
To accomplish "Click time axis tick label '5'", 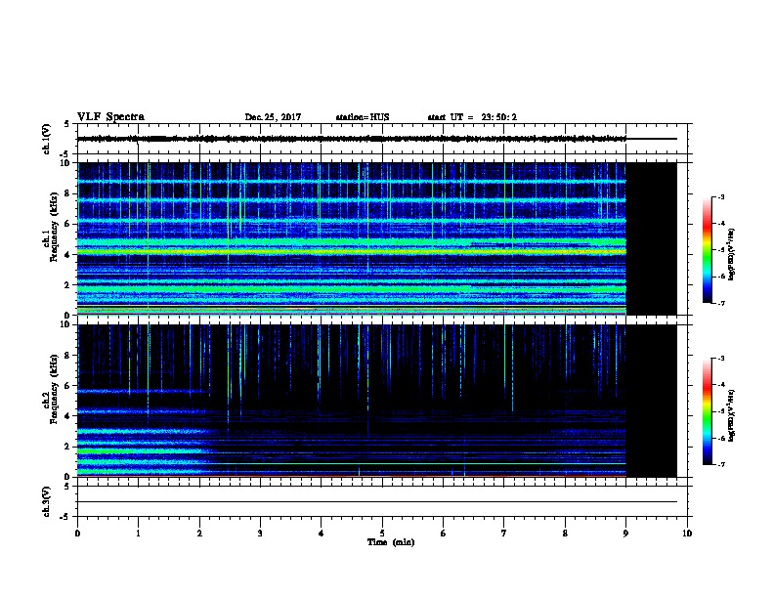I will 382,533.
